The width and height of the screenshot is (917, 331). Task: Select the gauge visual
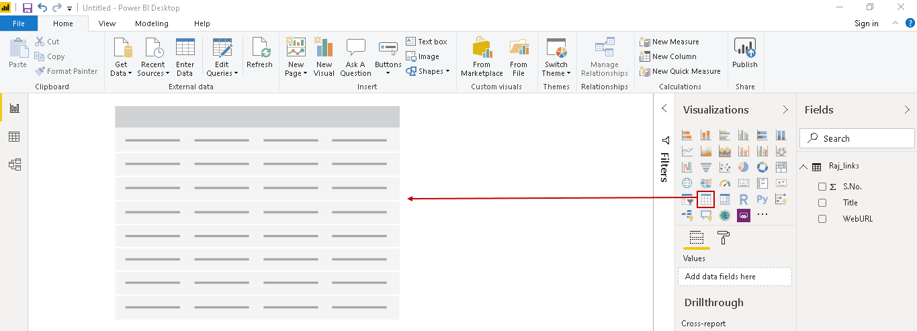(725, 183)
